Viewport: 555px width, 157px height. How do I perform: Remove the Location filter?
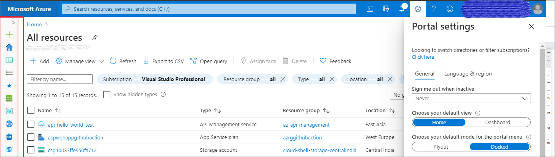pos(390,79)
